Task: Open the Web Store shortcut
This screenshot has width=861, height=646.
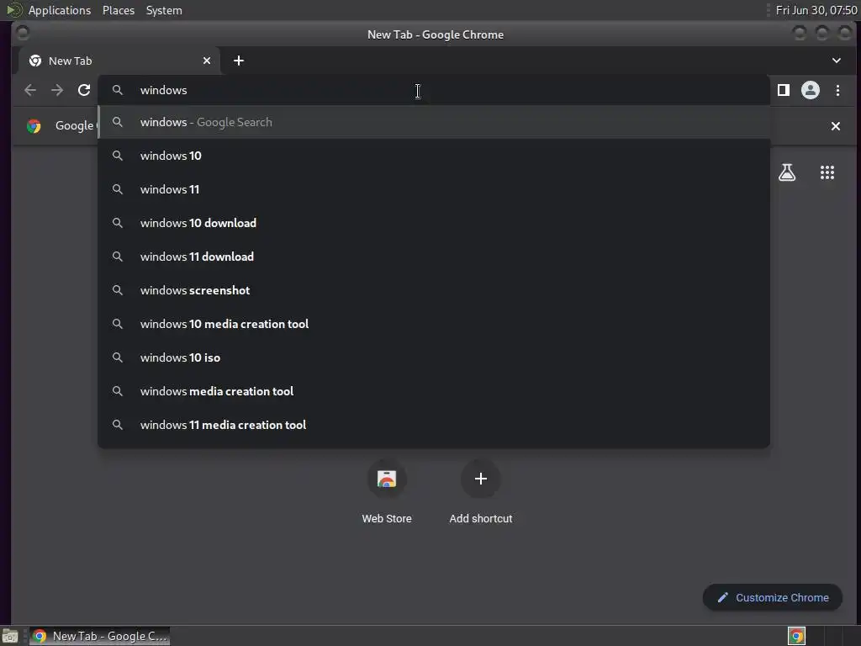Action: (387, 492)
